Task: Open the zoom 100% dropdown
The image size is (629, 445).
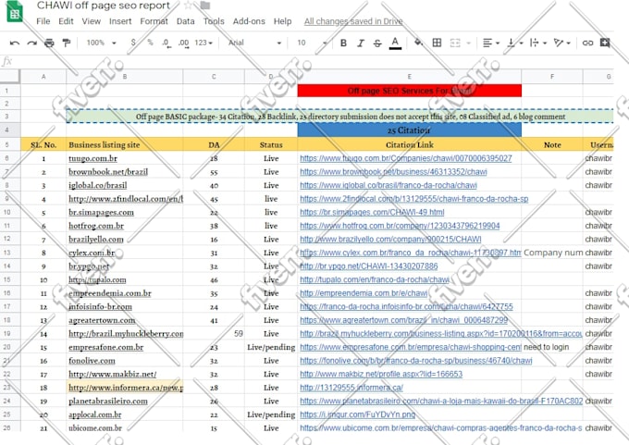Action: point(102,43)
